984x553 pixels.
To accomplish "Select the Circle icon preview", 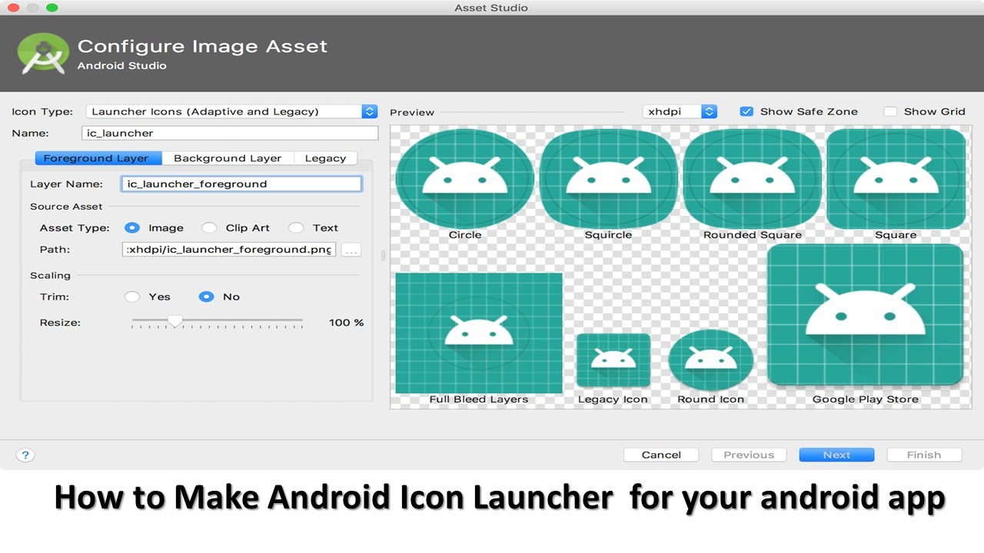I will (465, 179).
